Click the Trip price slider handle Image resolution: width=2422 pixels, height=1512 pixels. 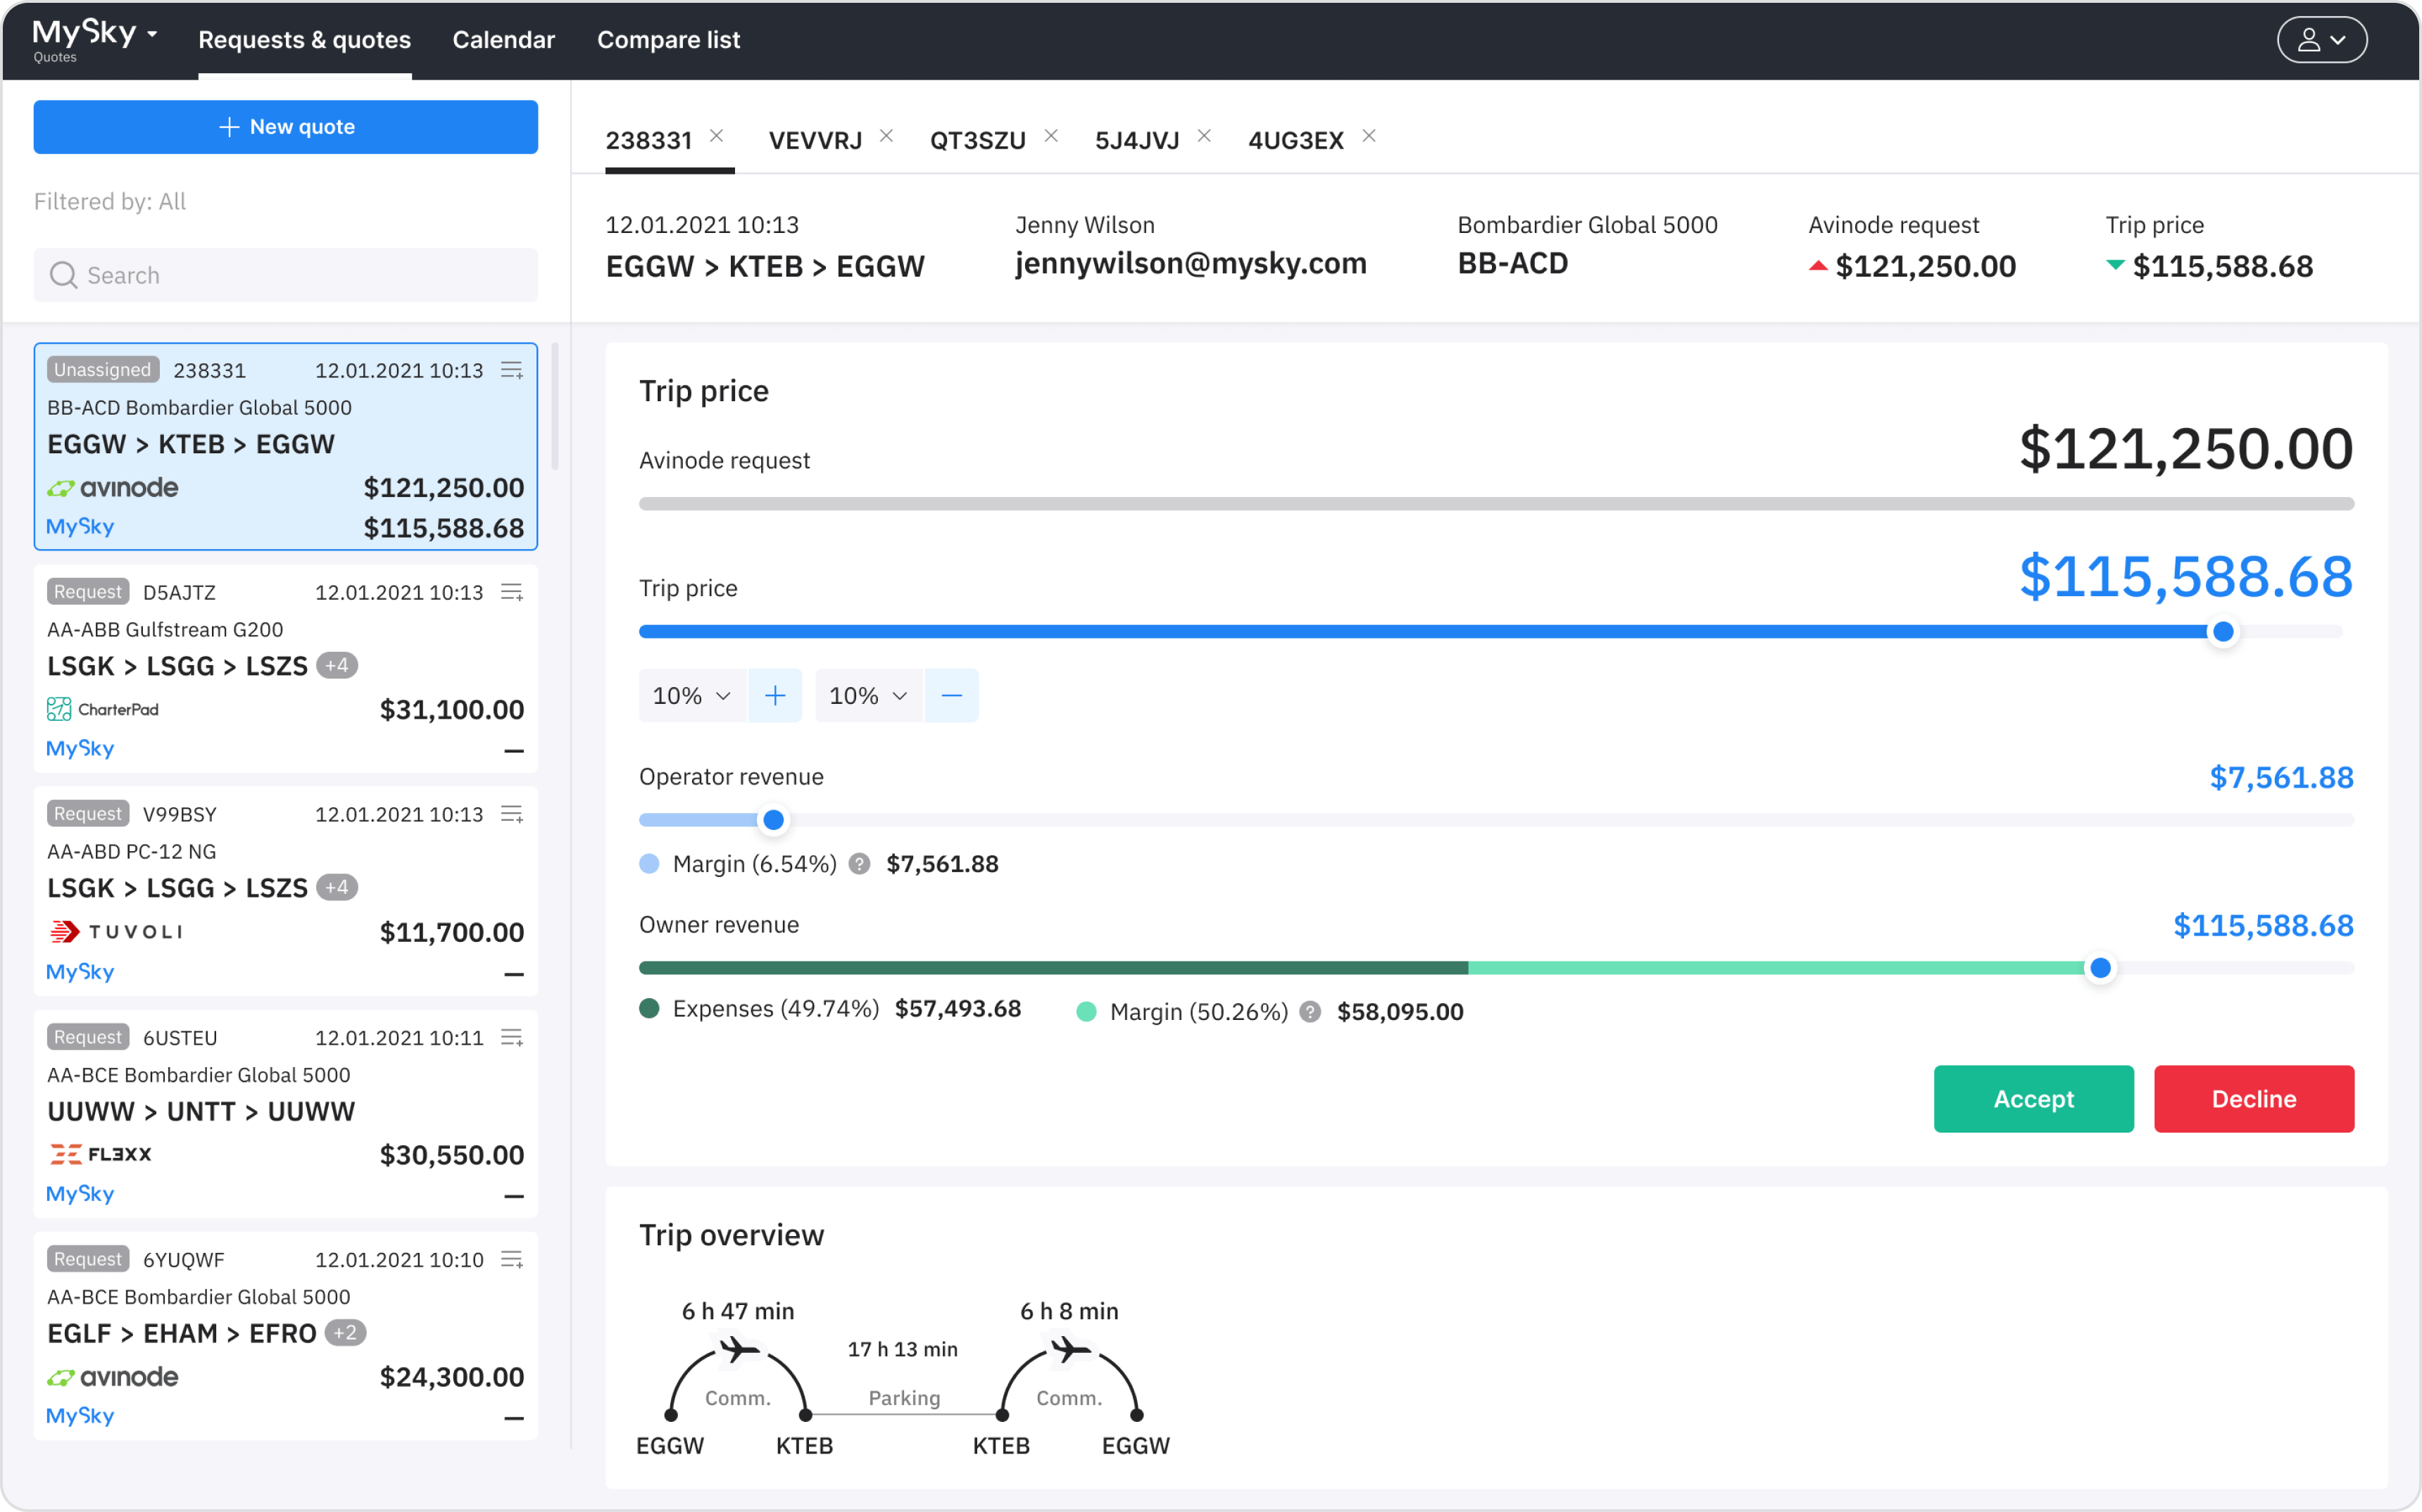click(2223, 632)
